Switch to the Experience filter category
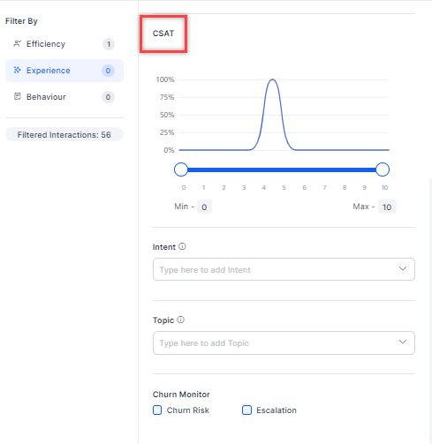Screen dimensions: 432x444 tap(64, 71)
